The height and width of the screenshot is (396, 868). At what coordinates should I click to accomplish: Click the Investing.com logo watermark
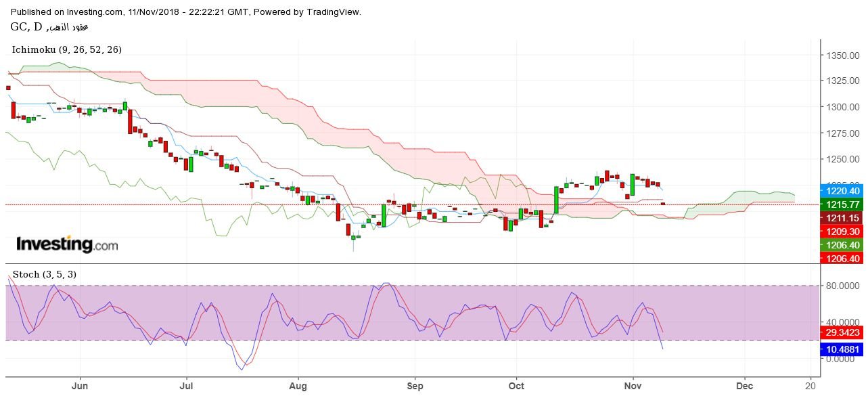pos(66,244)
